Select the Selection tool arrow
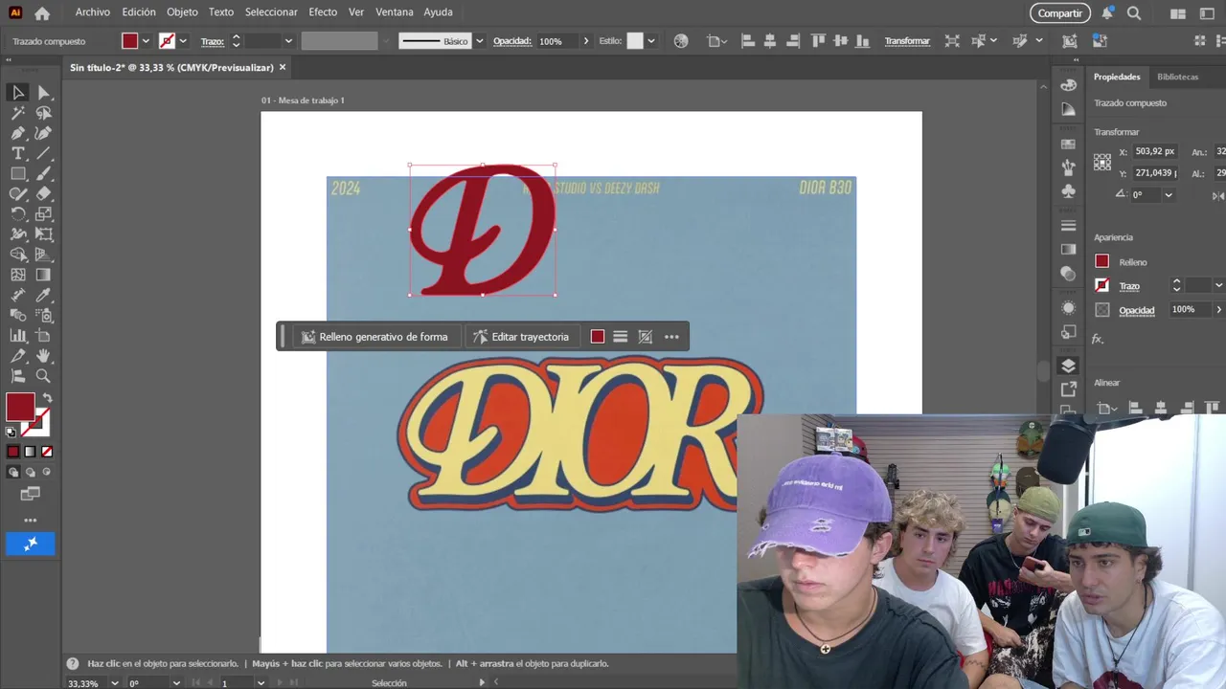The image size is (1226, 689). pos(18,93)
